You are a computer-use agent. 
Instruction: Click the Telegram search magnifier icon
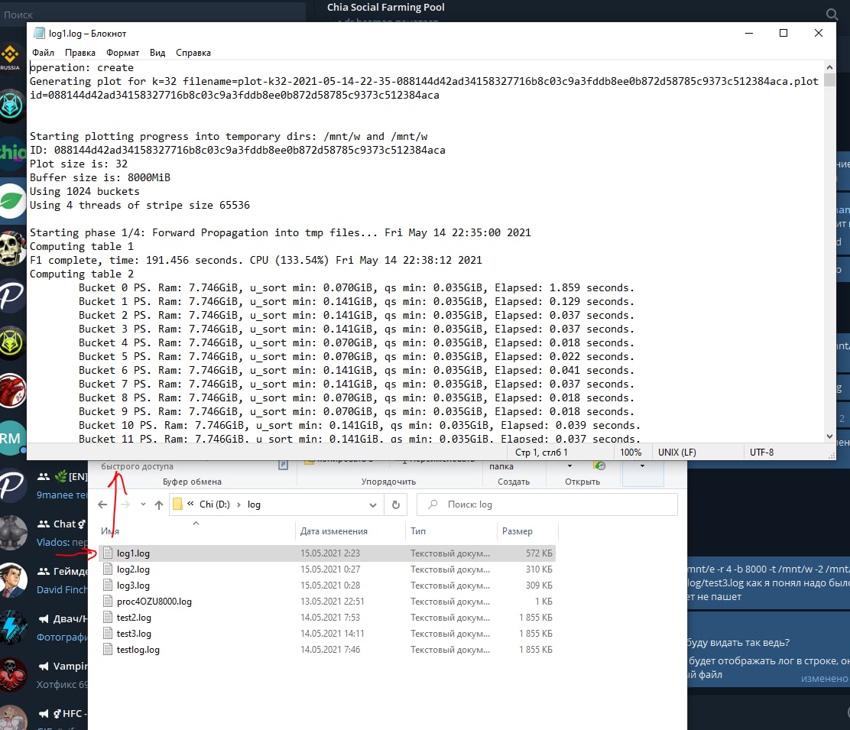coord(832,14)
